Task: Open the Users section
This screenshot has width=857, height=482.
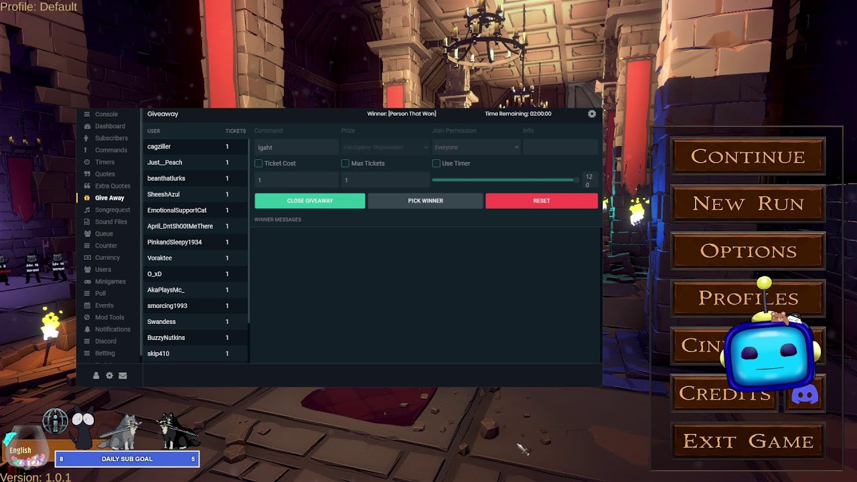Action: tap(103, 270)
